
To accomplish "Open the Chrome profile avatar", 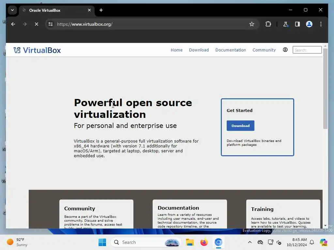I will [x=309, y=24].
